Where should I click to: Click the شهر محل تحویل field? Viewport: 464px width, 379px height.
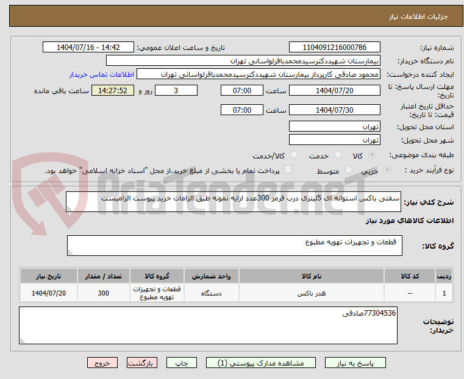pyautogui.click(x=334, y=140)
